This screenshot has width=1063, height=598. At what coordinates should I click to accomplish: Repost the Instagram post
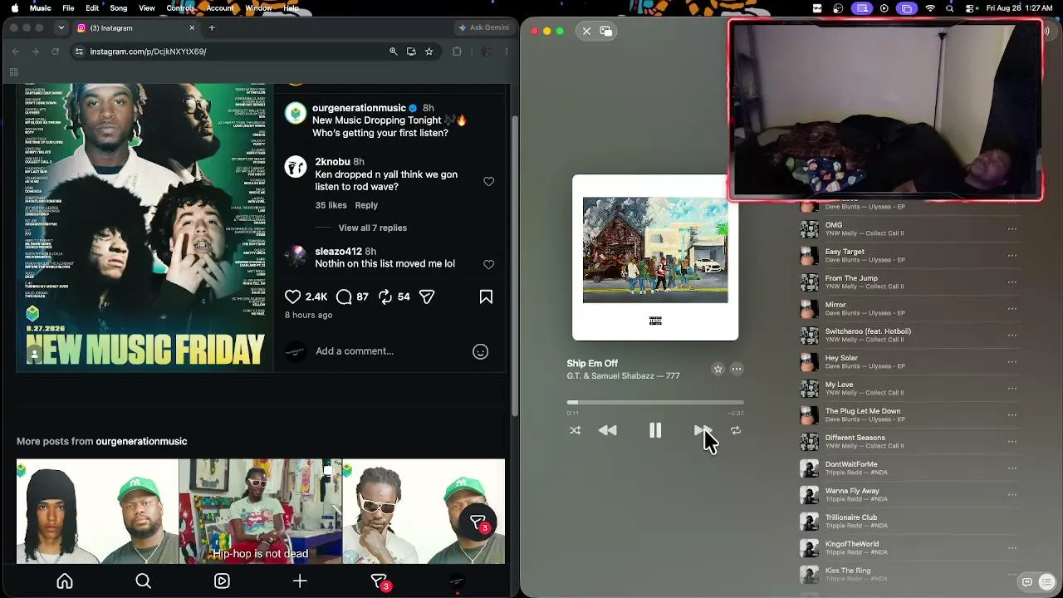point(385,297)
